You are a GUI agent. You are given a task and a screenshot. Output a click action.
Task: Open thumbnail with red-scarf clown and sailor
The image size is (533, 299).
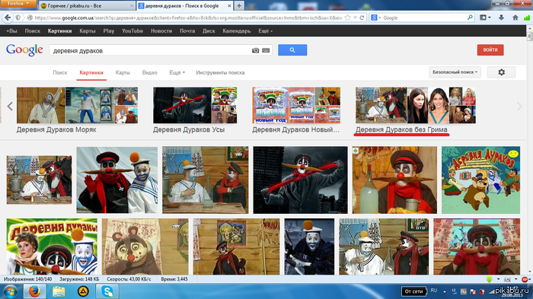(117, 180)
